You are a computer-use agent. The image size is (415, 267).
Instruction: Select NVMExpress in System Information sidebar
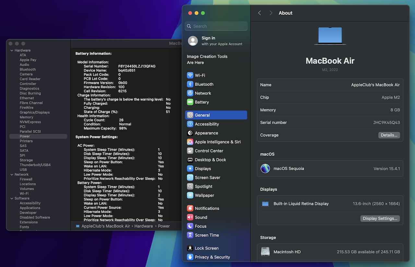click(x=30, y=122)
